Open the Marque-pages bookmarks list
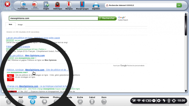Image resolution: width=189 pixels, height=106 pixels. (82, 6)
